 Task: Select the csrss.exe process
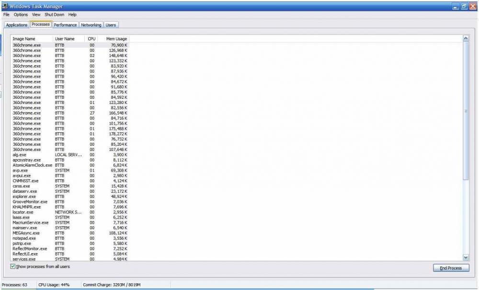coord(70,186)
